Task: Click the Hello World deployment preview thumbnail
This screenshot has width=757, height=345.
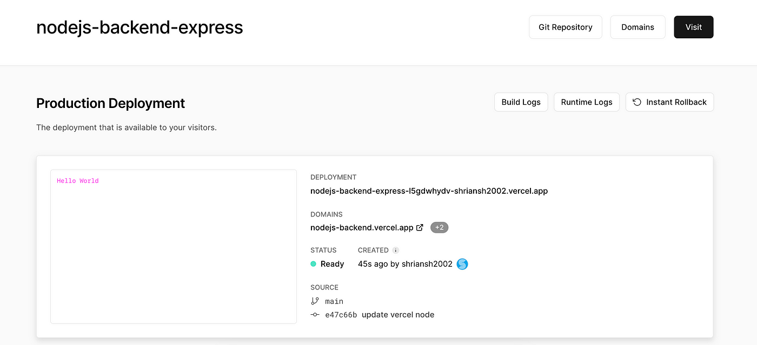Action: (174, 247)
